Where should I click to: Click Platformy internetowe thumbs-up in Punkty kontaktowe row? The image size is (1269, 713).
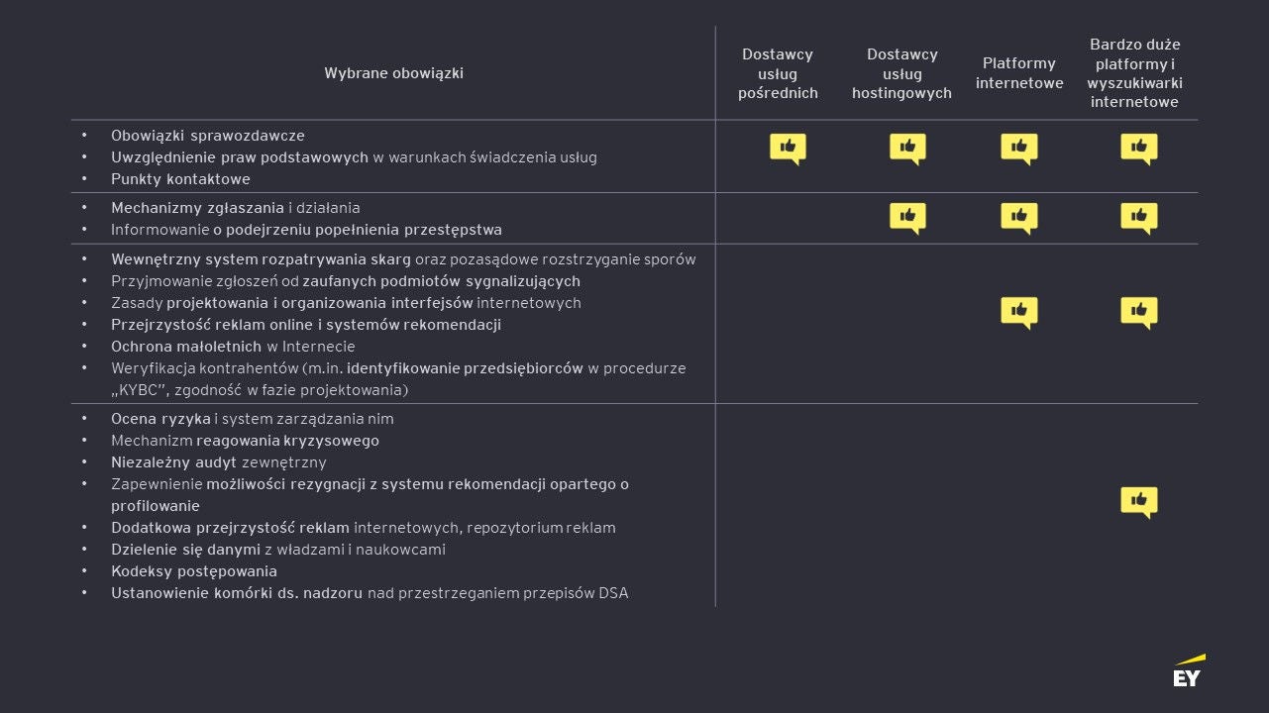point(1018,149)
